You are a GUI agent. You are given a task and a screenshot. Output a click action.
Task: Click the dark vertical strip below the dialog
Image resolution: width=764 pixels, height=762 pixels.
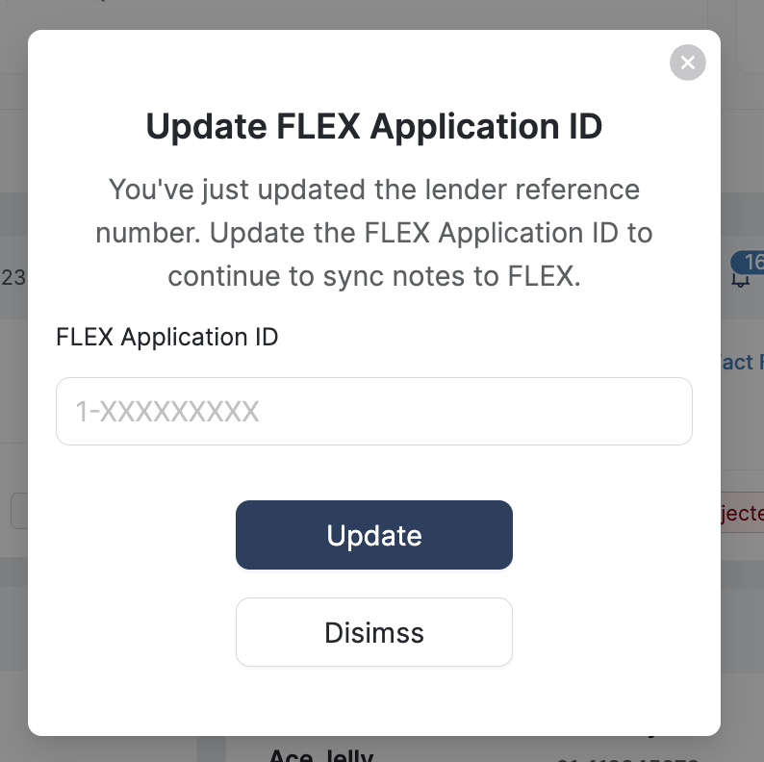coord(212,749)
